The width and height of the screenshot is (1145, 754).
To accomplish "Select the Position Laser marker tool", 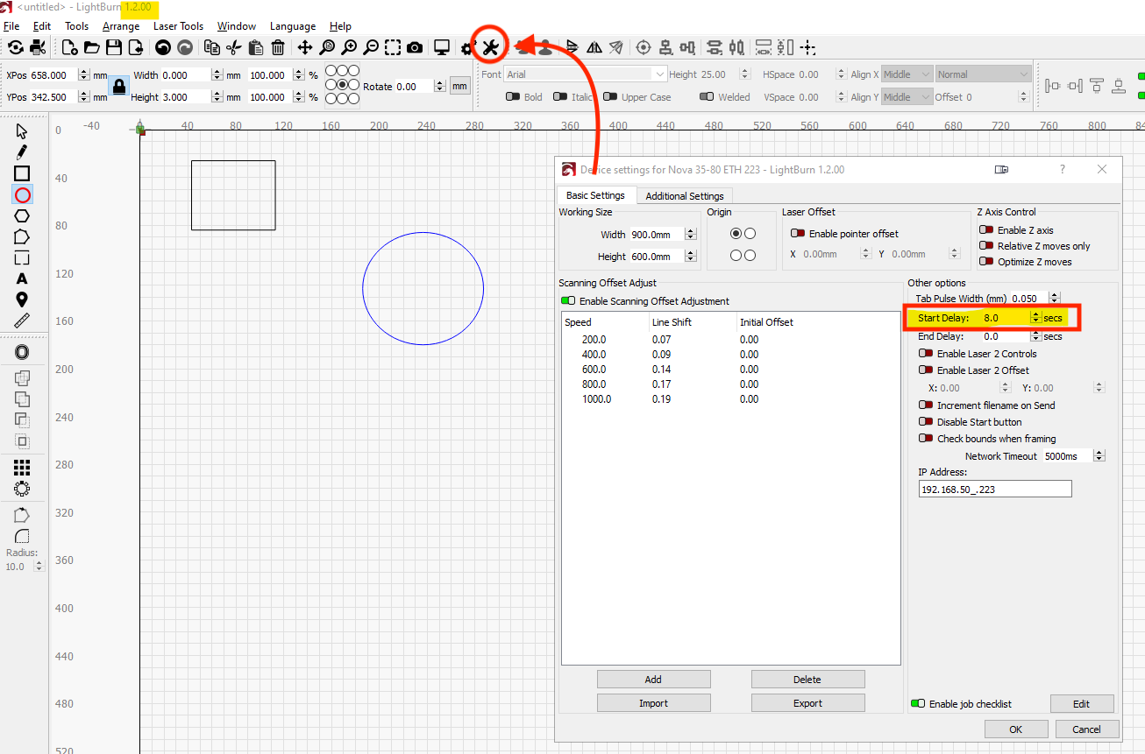I will pyautogui.click(x=22, y=299).
